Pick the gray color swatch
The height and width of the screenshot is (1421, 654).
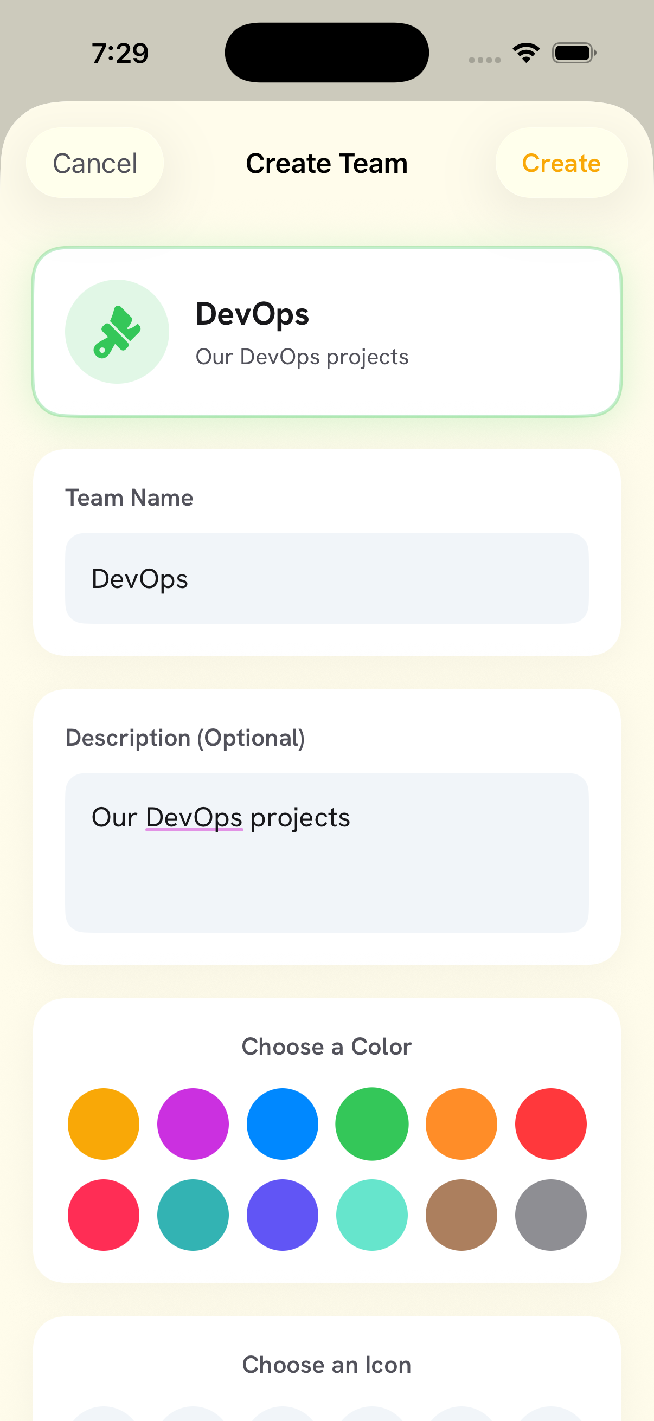551,1215
